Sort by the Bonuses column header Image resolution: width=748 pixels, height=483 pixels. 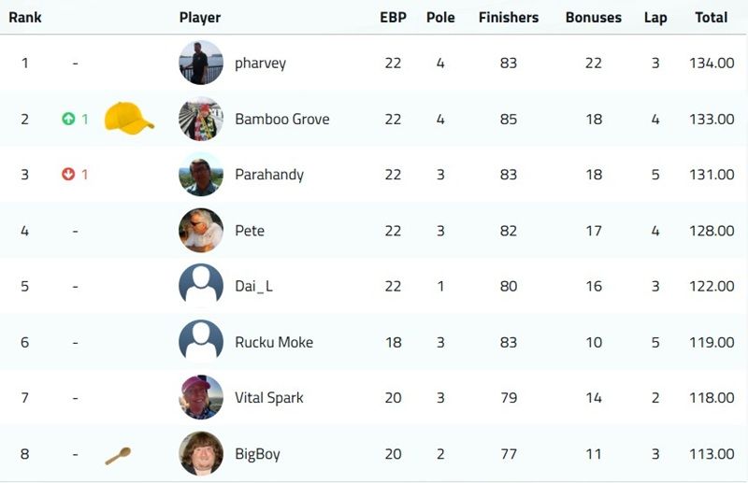pos(594,18)
